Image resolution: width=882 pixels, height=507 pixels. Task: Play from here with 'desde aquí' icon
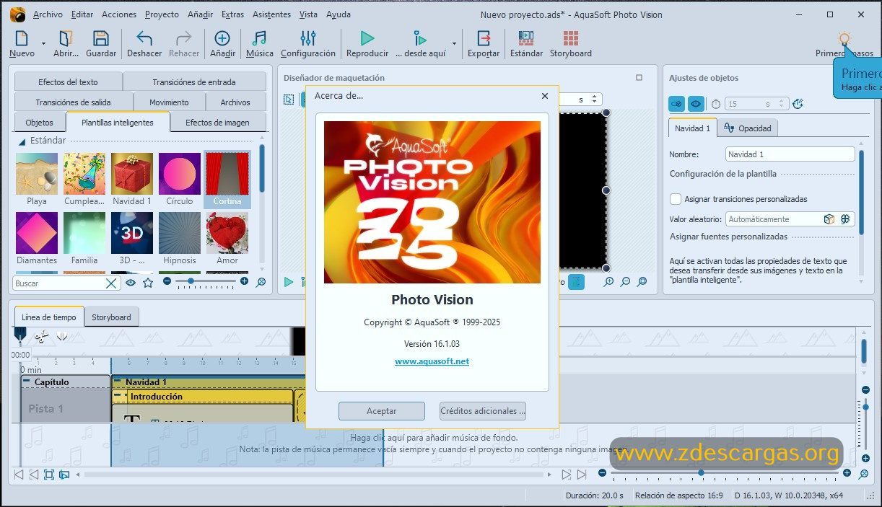(420, 38)
